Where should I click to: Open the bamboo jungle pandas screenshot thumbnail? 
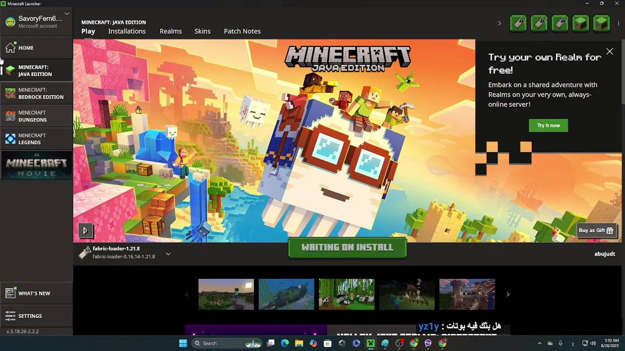(x=347, y=294)
